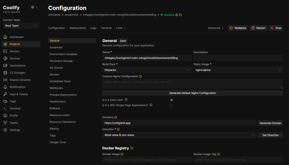Switch to the Deployments tab

click(78, 28)
